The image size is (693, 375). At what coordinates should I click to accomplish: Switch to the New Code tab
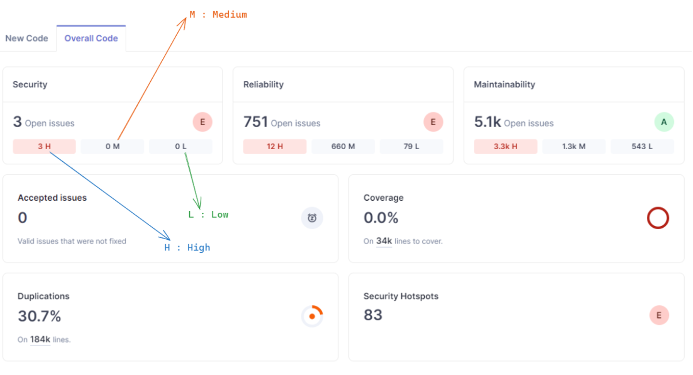[26, 39]
